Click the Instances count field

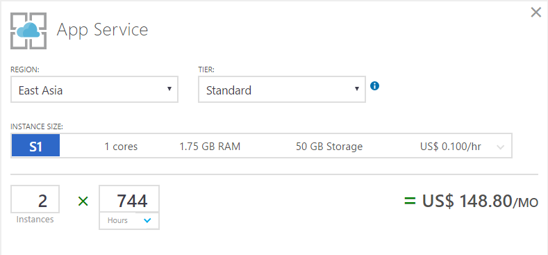[x=35, y=199]
